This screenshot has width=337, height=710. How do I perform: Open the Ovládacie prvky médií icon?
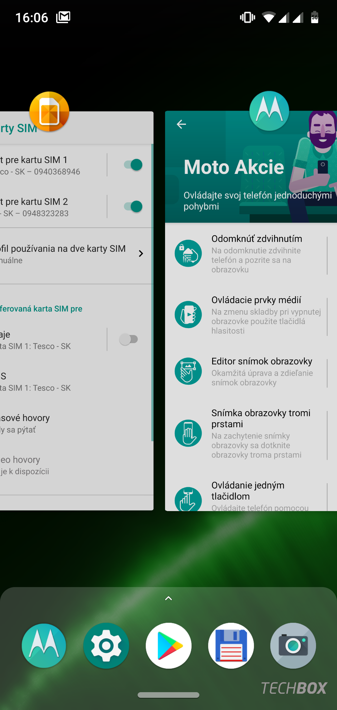pyautogui.click(x=188, y=315)
